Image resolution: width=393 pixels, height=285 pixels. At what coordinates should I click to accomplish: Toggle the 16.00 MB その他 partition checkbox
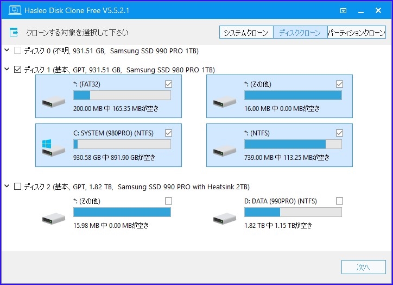(340, 84)
